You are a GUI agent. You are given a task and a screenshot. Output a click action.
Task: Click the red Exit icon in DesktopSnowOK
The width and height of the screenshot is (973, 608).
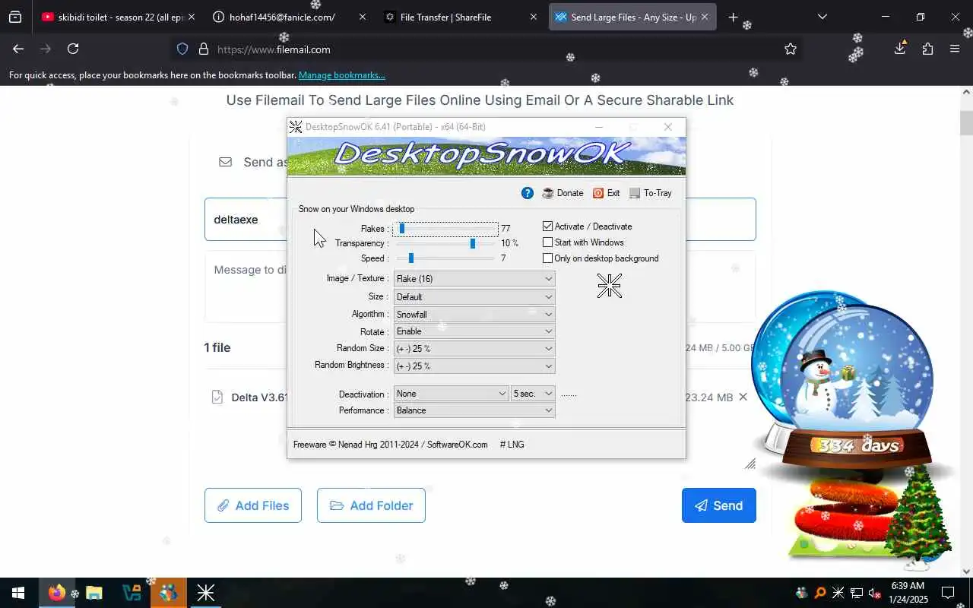(x=598, y=193)
